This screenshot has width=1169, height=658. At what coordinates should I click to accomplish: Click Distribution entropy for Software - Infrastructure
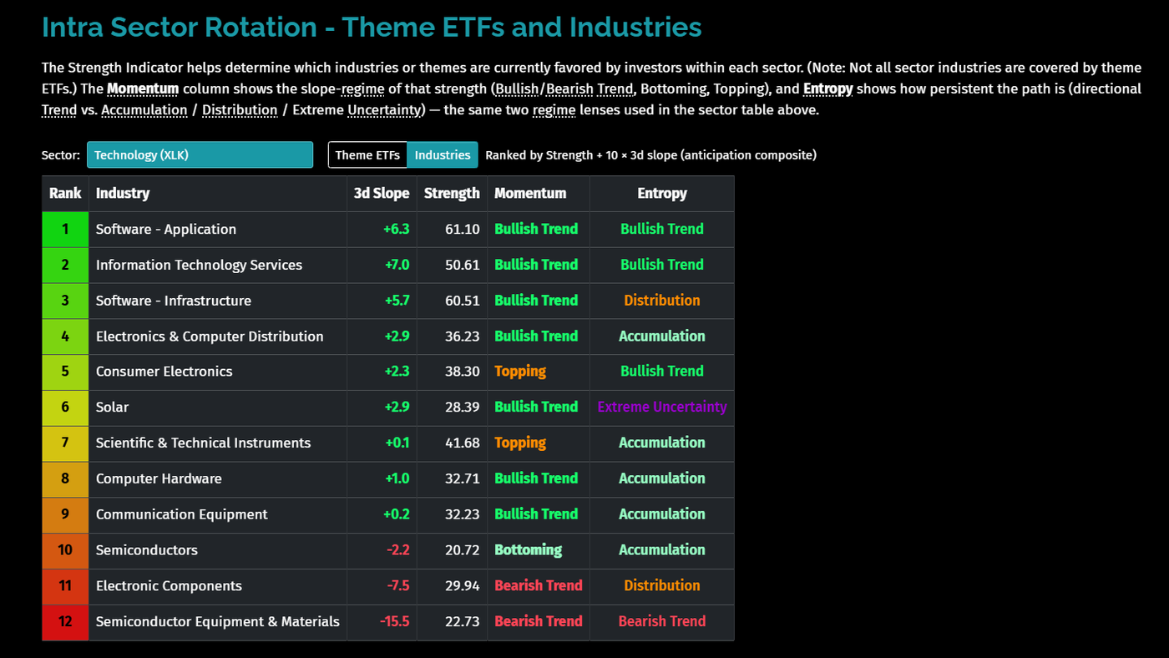662,301
